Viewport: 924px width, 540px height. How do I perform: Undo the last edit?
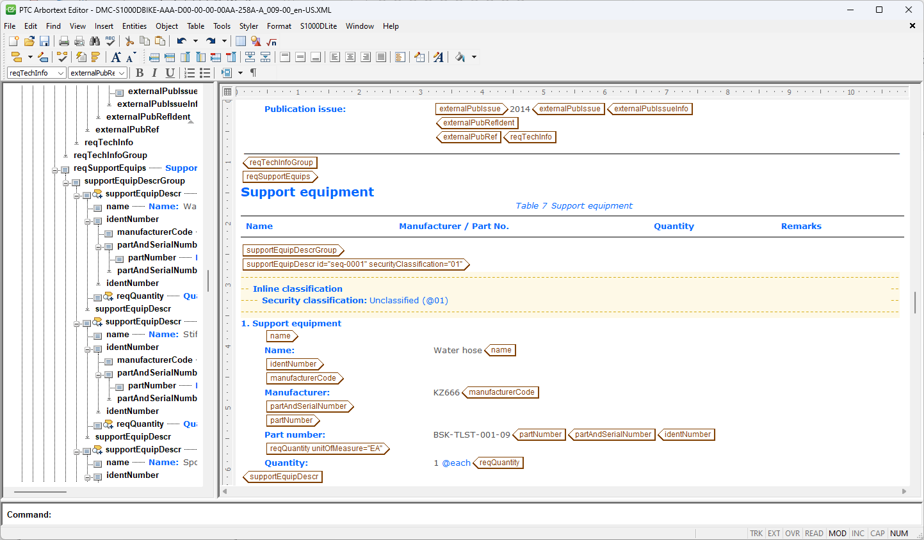coord(182,41)
